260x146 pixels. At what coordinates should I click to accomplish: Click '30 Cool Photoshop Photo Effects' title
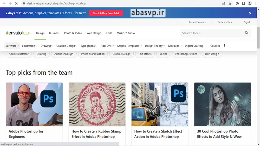point(219,134)
